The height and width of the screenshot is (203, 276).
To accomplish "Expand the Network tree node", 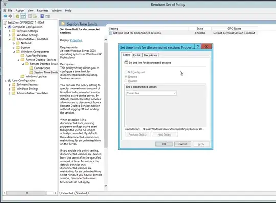I will click(14, 43).
